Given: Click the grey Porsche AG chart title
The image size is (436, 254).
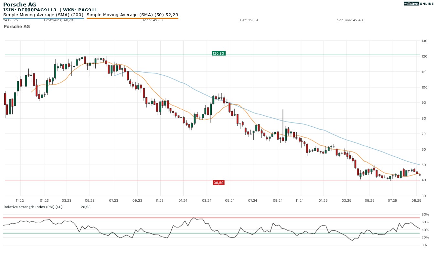Looking at the screenshot, I should click(x=16, y=26).
